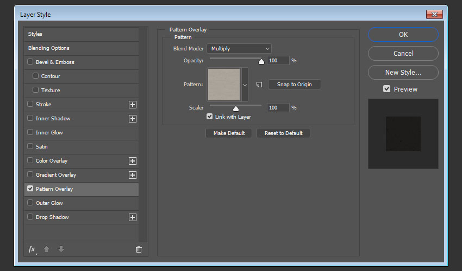Click the plus icon beside Stroke
The width and height of the screenshot is (462, 271).
click(x=132, y=105)
